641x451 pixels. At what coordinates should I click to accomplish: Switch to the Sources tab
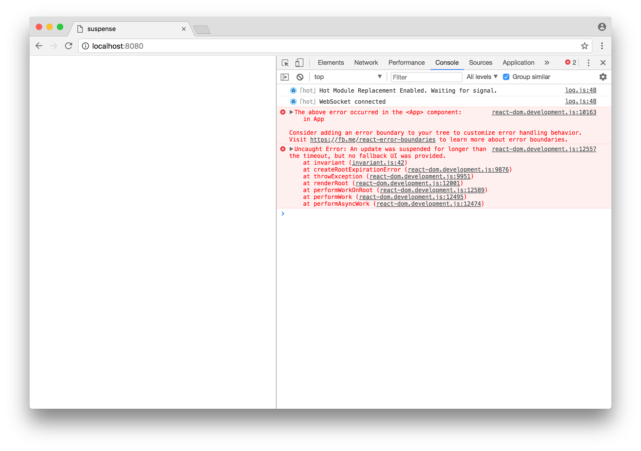pyautogui.click(x=480, y=63)
